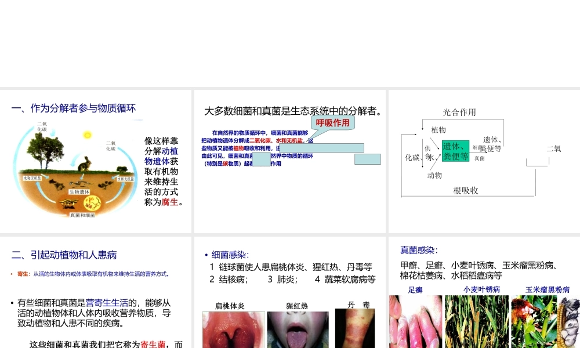Click the corn smut photo

coord(546,321)
